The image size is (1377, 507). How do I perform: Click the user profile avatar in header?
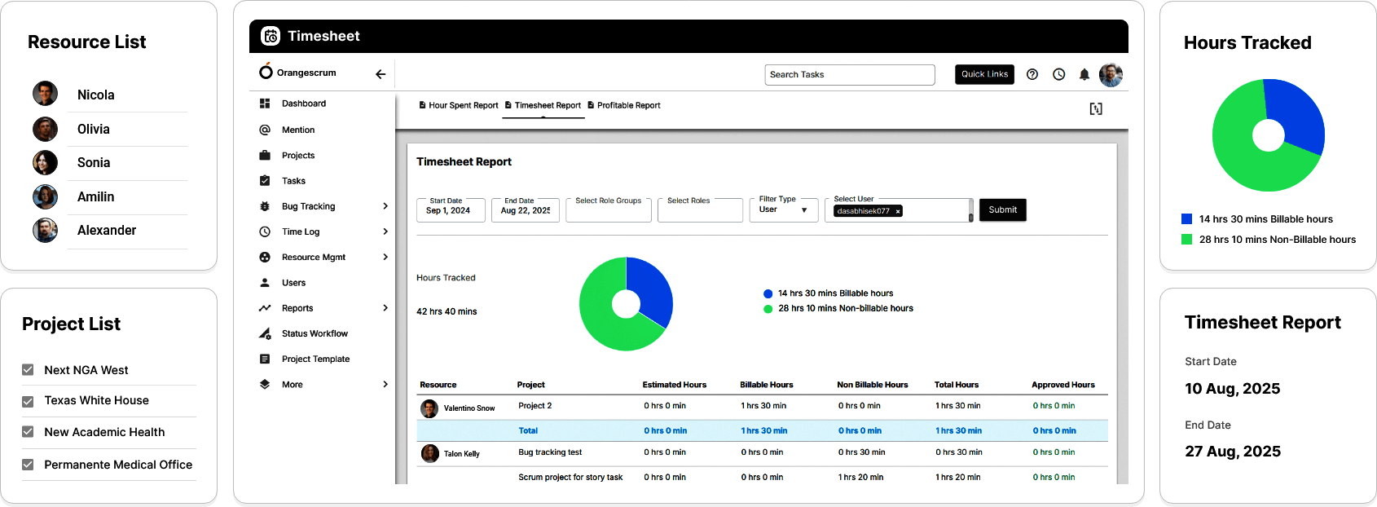[x=1111, y=74]
